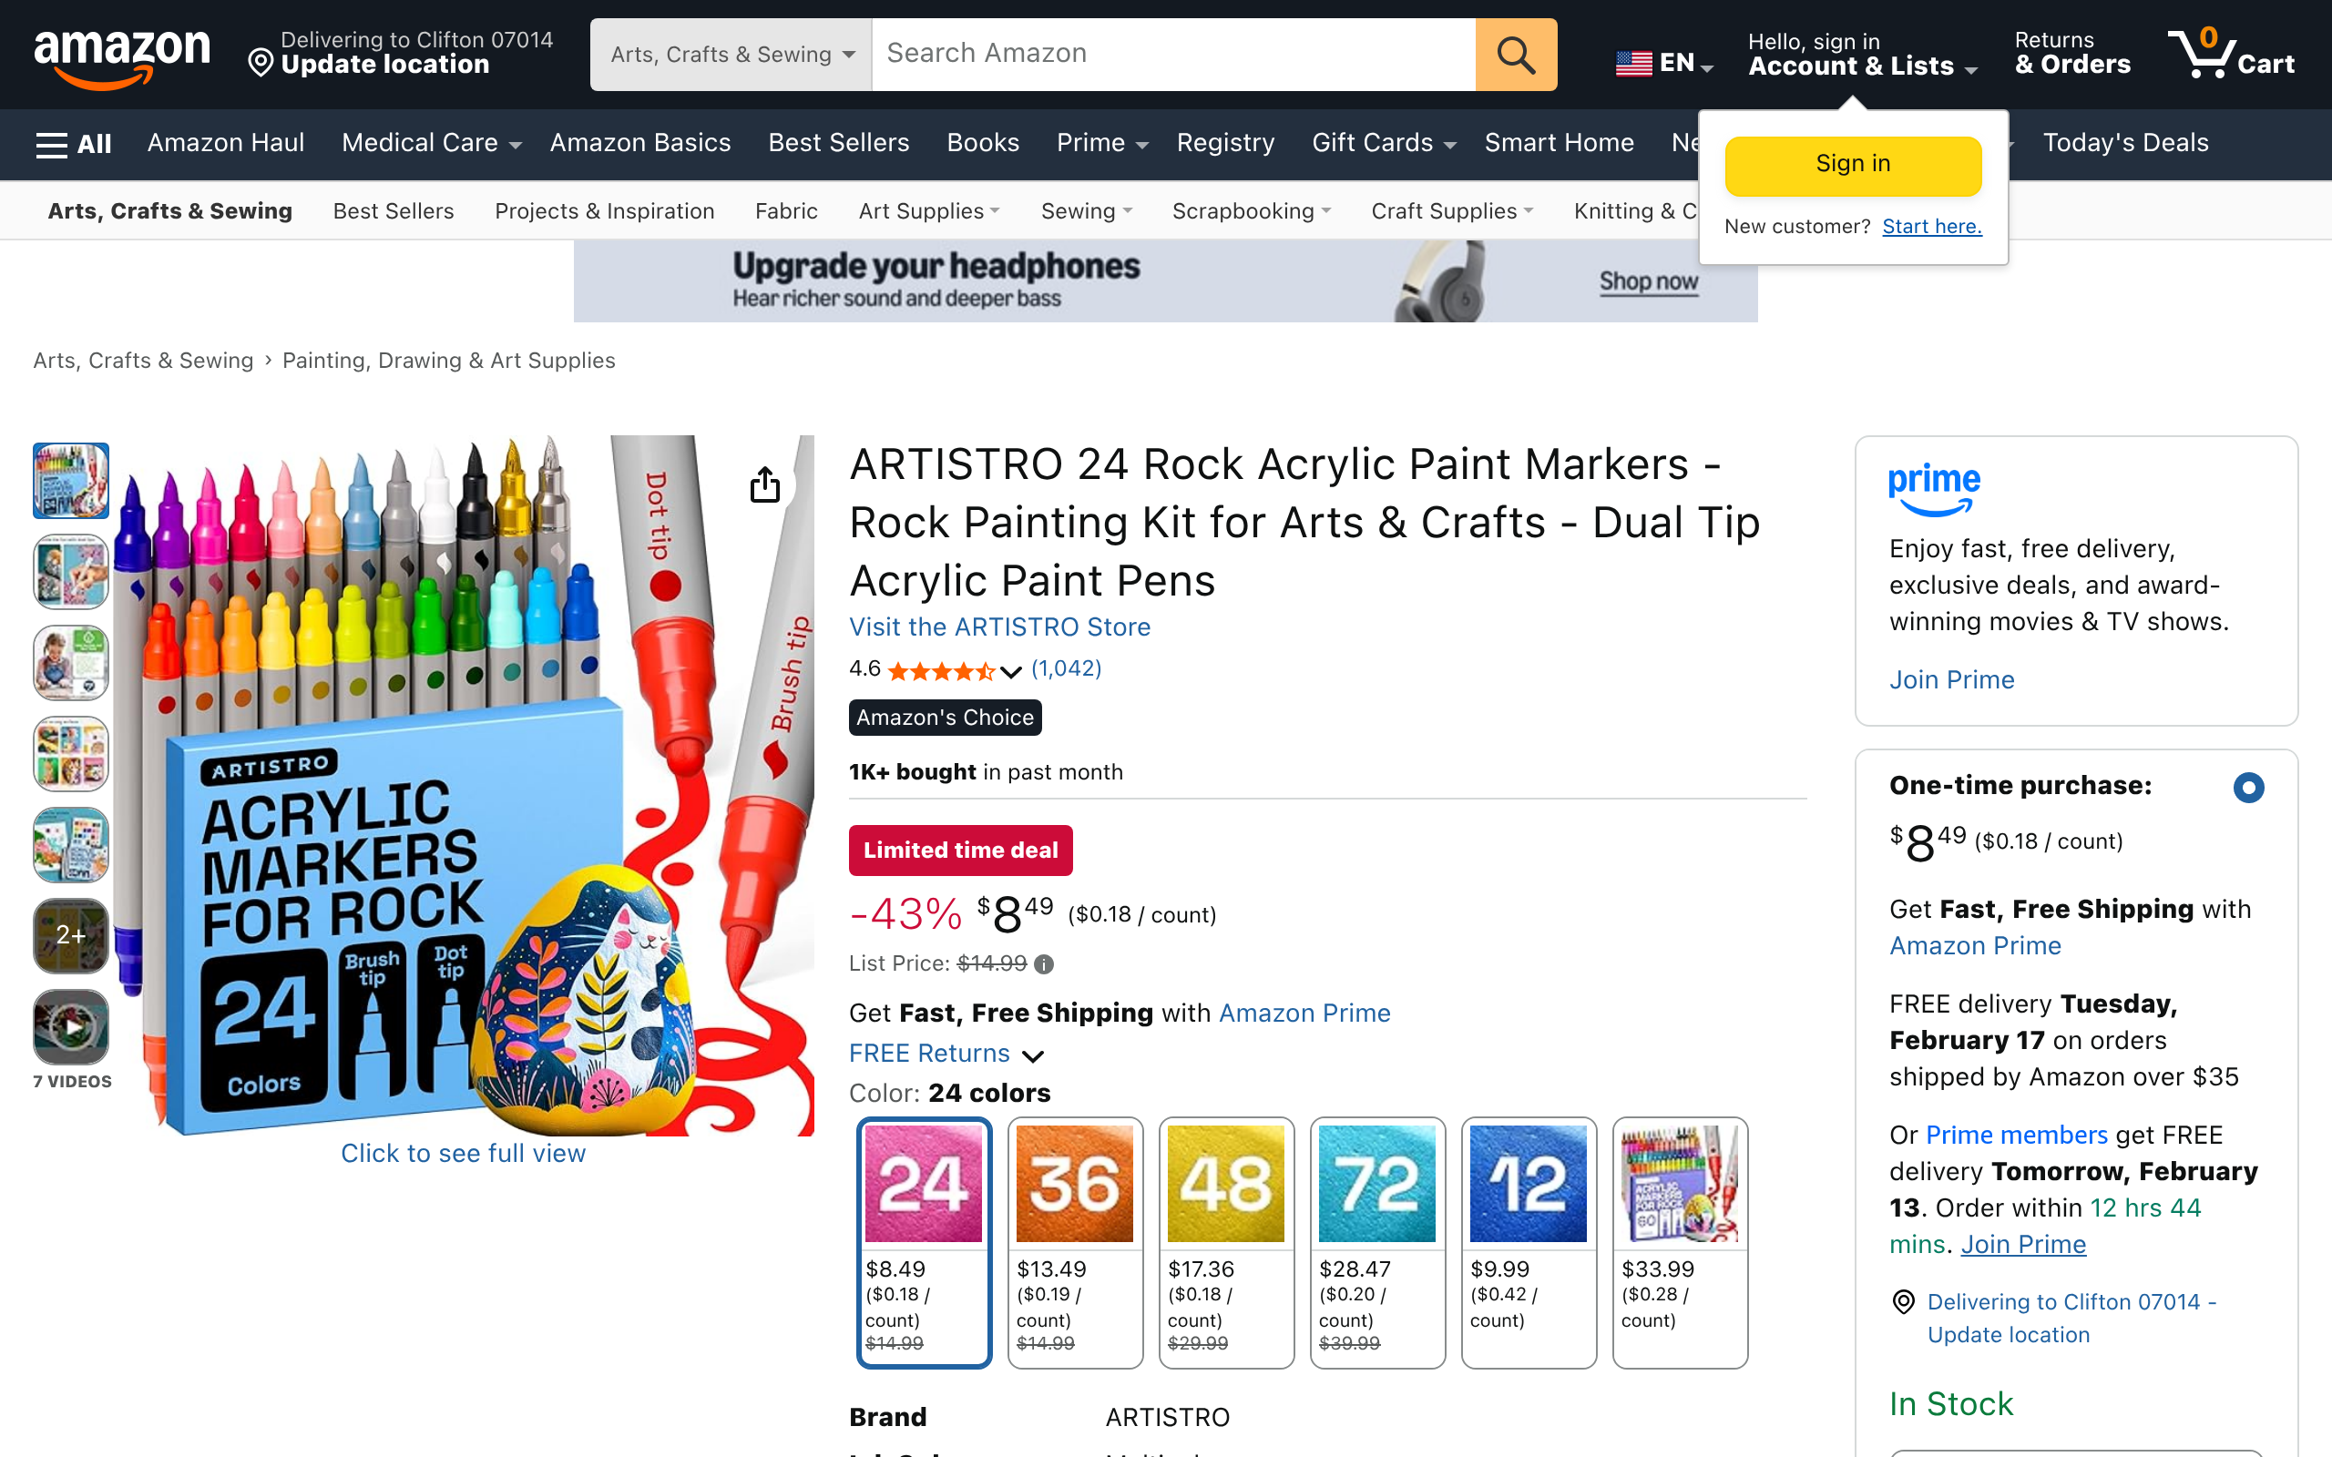Open the Art Supplies submenu
Screen dimensions: 2332x1457
[x=929, y=211]
